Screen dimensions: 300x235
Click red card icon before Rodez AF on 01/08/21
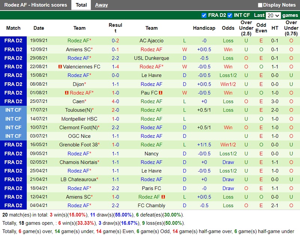(x=66, y=93)
